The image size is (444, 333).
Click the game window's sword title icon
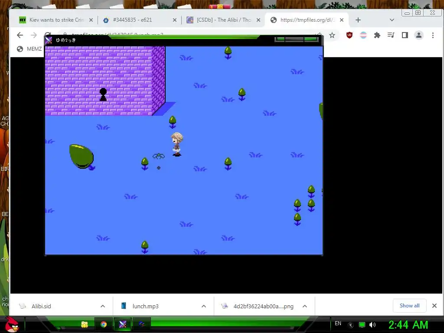click(x=49, y=40)
